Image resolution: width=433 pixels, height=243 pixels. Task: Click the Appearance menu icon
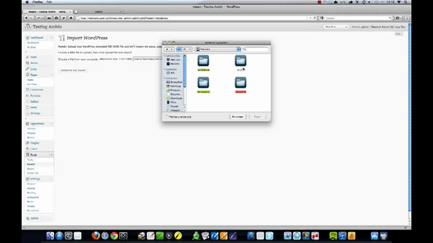click(28, 124)
